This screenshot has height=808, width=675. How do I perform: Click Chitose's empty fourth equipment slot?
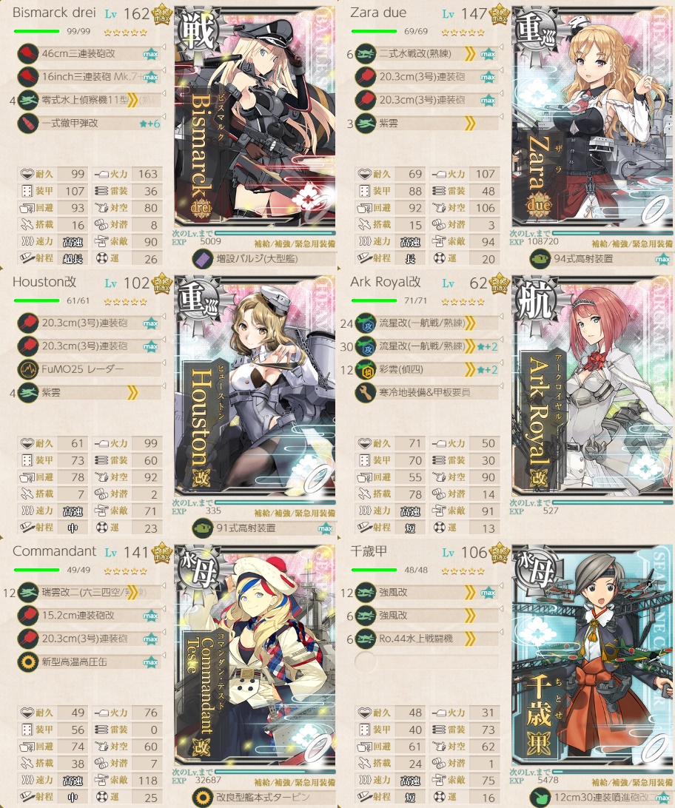pyautogui.click(x=427, y=661)
